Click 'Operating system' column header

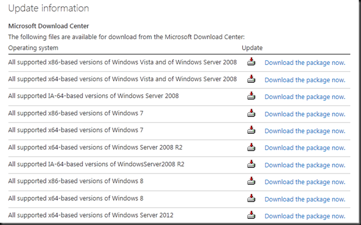pyautogui.click(x=33, y=48)
